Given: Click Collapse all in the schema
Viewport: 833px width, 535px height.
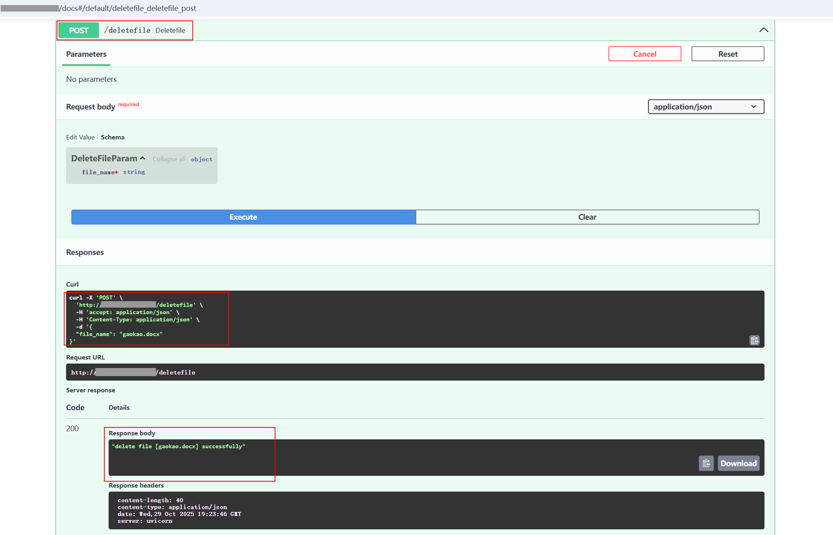Looking at the screenshot, I should (x=169, y=159).
